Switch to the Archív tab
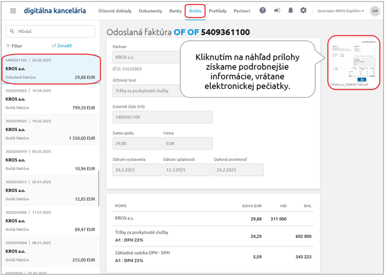 (195, 11)
